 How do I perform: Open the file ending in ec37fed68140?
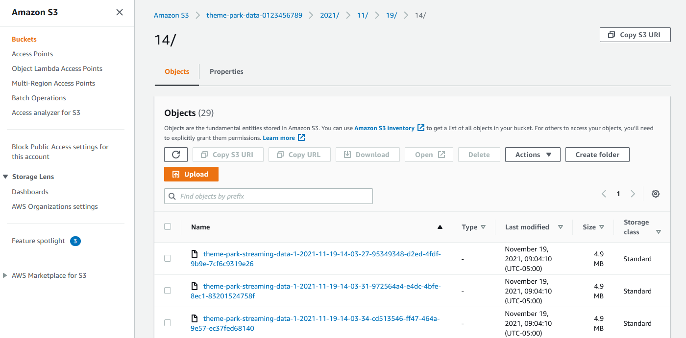coord(315,323)
